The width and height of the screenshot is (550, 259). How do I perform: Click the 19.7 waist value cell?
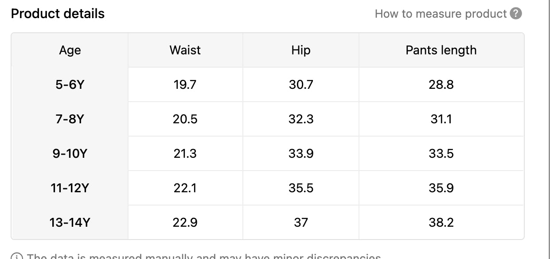point(185,84)
